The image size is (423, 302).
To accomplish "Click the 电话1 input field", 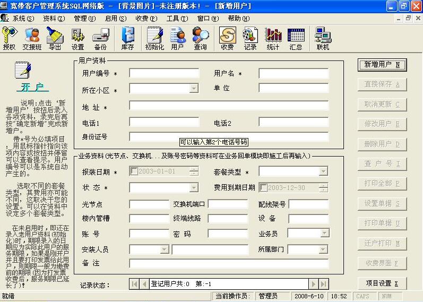I will pyautogui.click(x=164, y=122).
